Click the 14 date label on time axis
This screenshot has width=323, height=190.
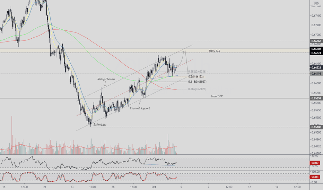(277, 187)
